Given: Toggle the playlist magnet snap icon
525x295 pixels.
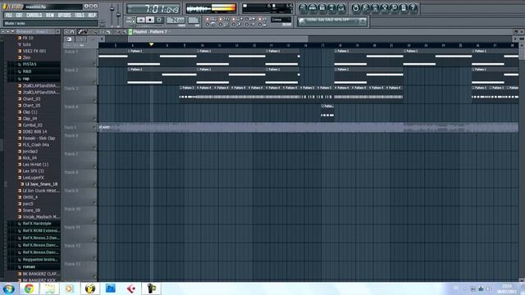Looking at the screenshot, I should click(x=72, y=32).
